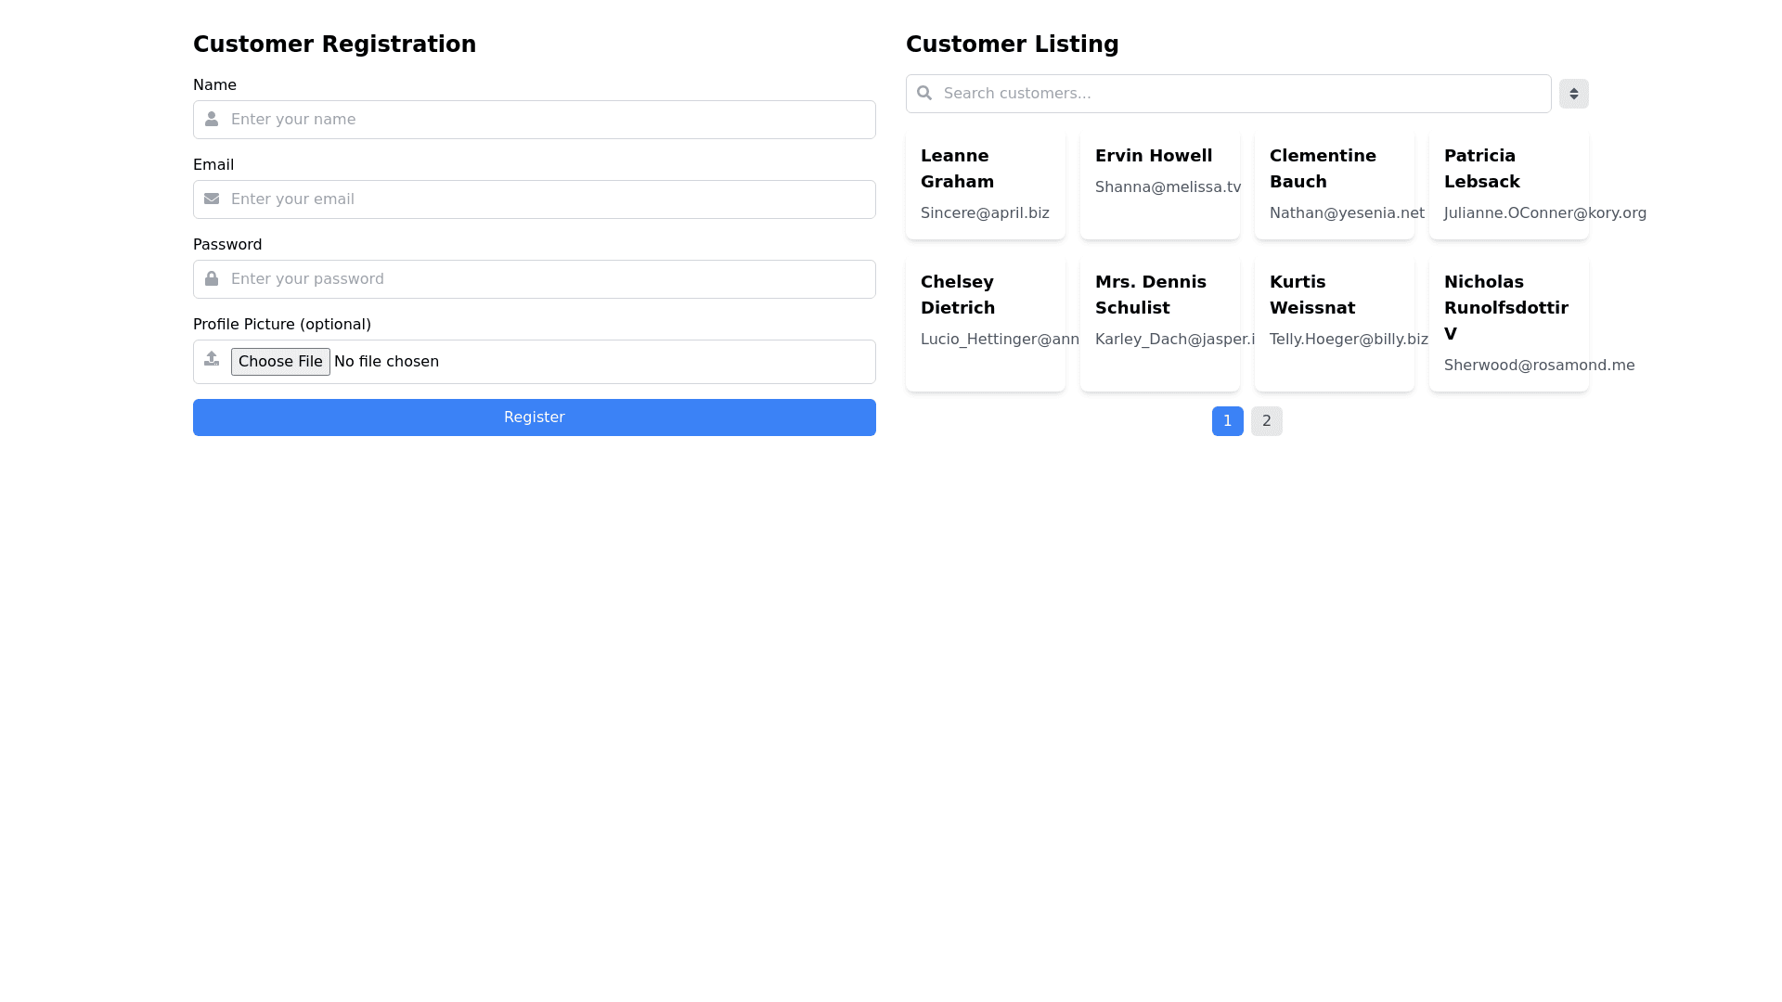The height and width of the screenshot is (1002, 1782).
Task: Toggle the sort order button
Action: pyautogui.click(x=1573, y=94)
